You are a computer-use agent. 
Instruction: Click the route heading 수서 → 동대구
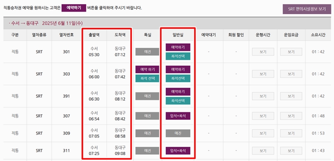click(x=25, y=23)
